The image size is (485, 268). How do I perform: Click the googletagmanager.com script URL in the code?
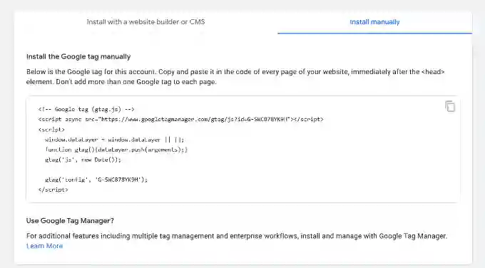tap(196, 119)
